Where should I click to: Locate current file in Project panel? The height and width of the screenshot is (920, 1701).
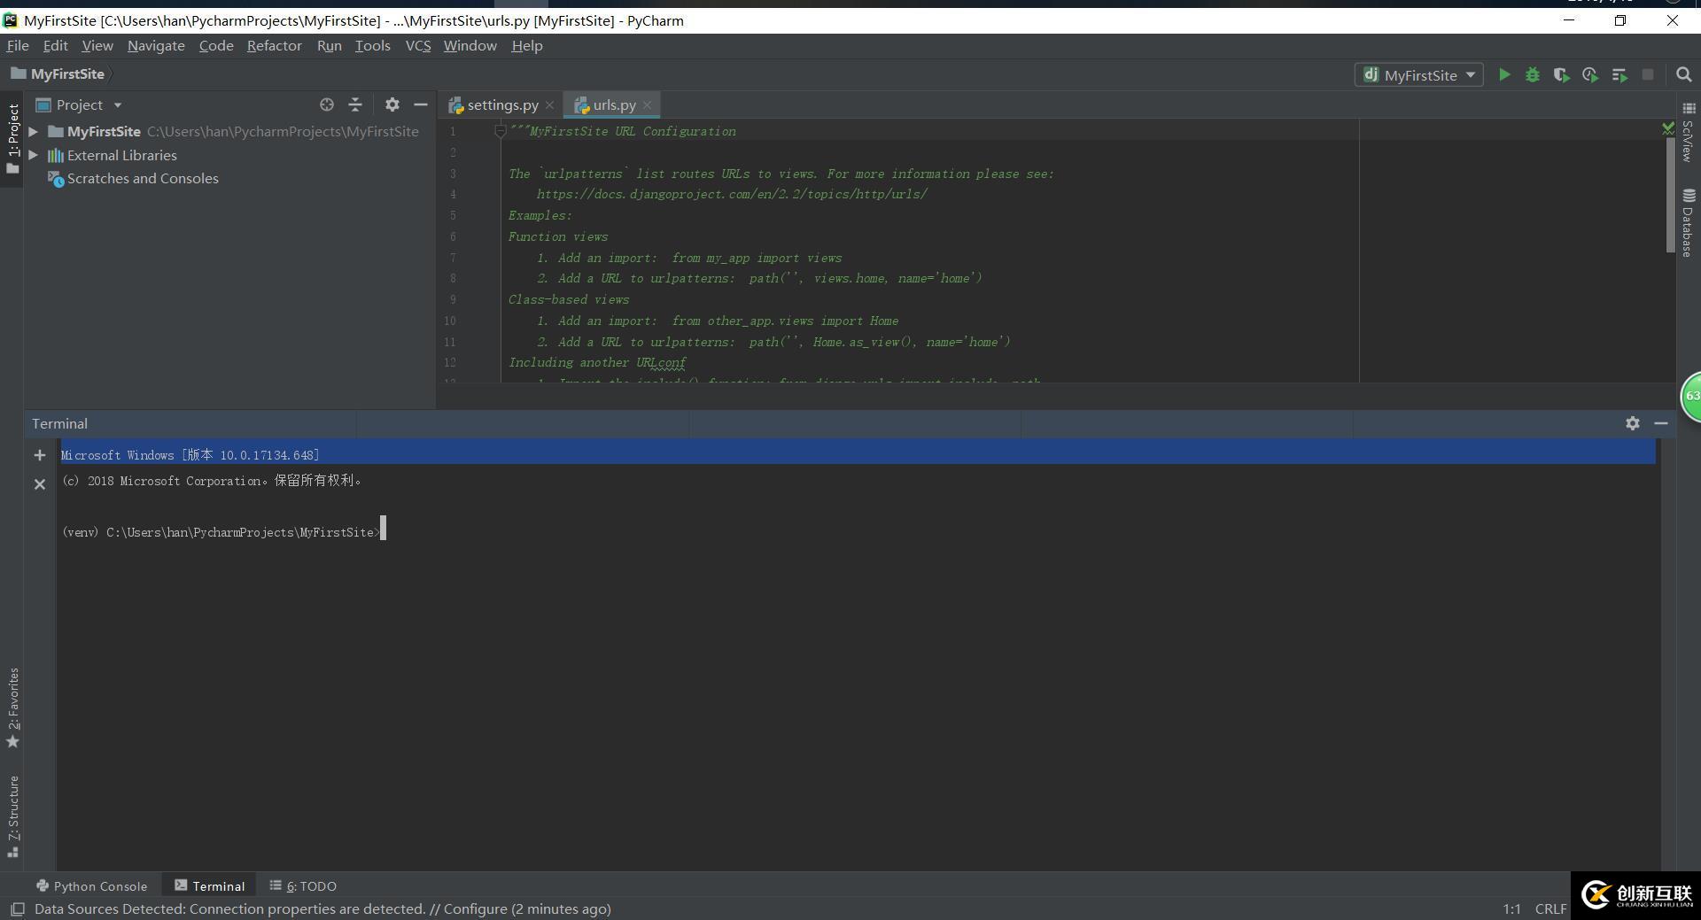pos(327,104)
